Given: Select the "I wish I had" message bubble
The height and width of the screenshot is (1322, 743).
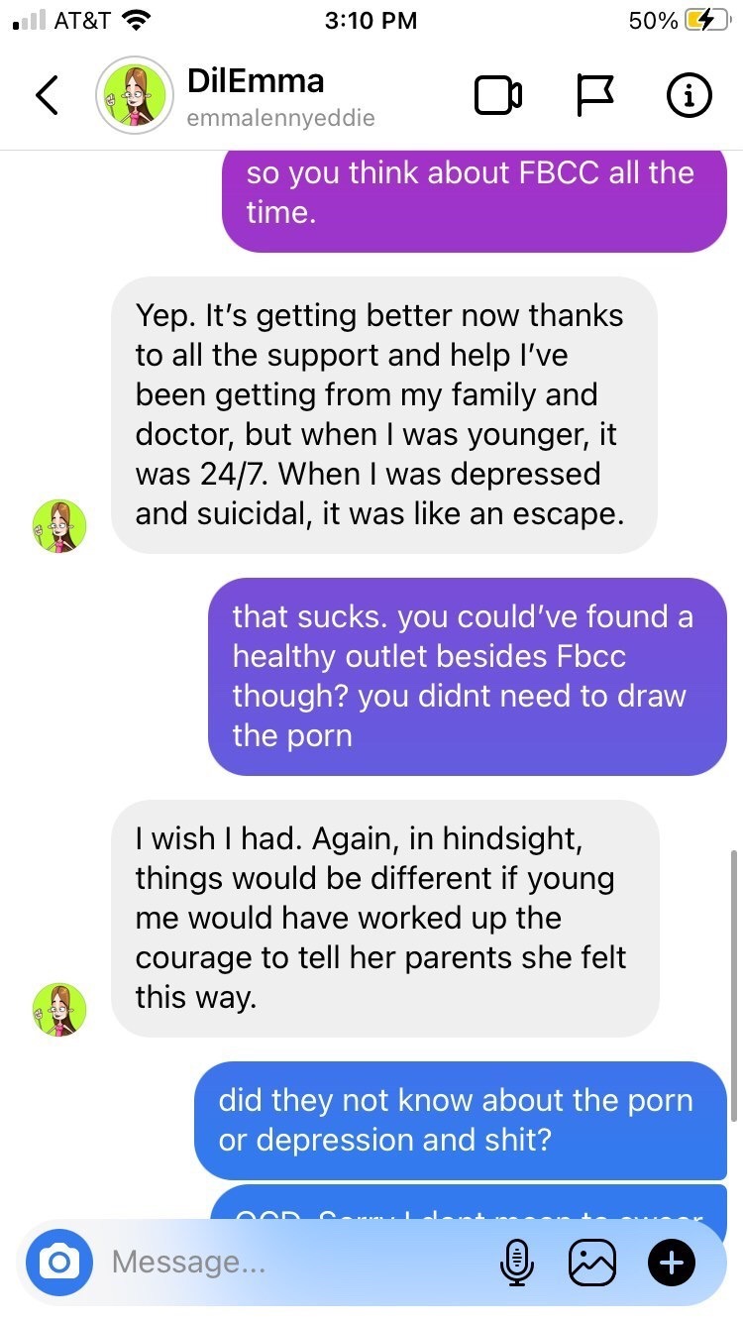Looking at the screenshot, I should (x=384, y=919).
